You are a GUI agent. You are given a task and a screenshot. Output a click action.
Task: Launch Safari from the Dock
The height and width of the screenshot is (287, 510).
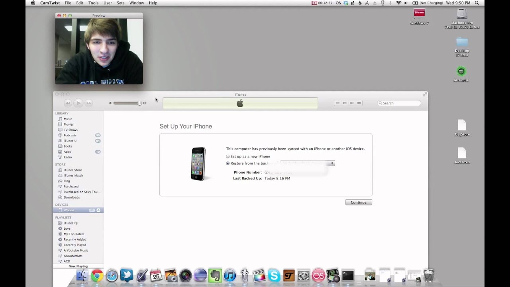[x=112, y=275]
